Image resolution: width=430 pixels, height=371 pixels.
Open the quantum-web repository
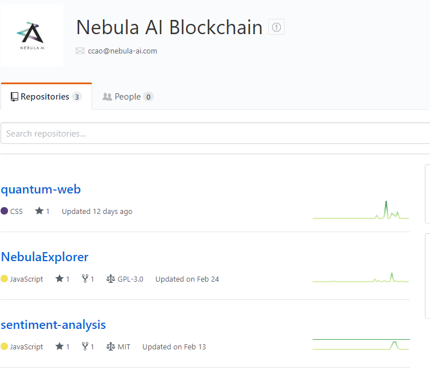41,189
